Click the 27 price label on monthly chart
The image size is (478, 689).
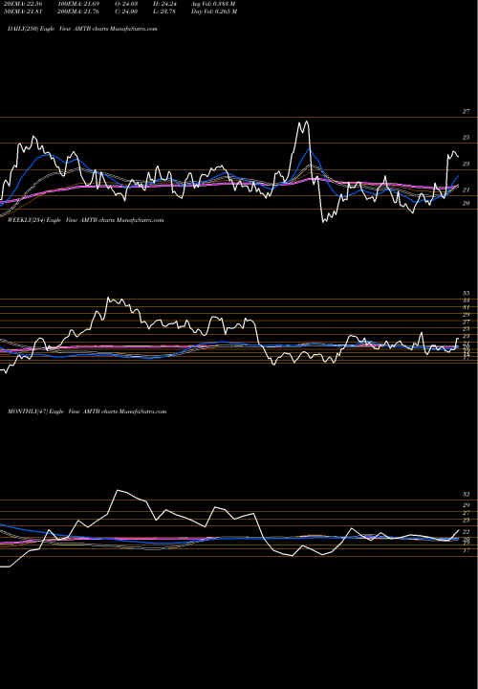(x=467, y=513)
